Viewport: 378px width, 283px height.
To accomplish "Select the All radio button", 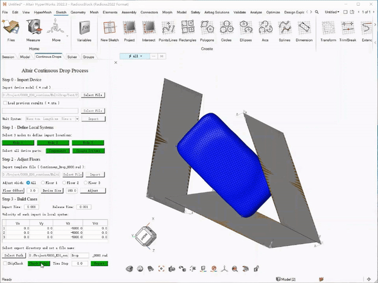I will click(x=28, y=183).
